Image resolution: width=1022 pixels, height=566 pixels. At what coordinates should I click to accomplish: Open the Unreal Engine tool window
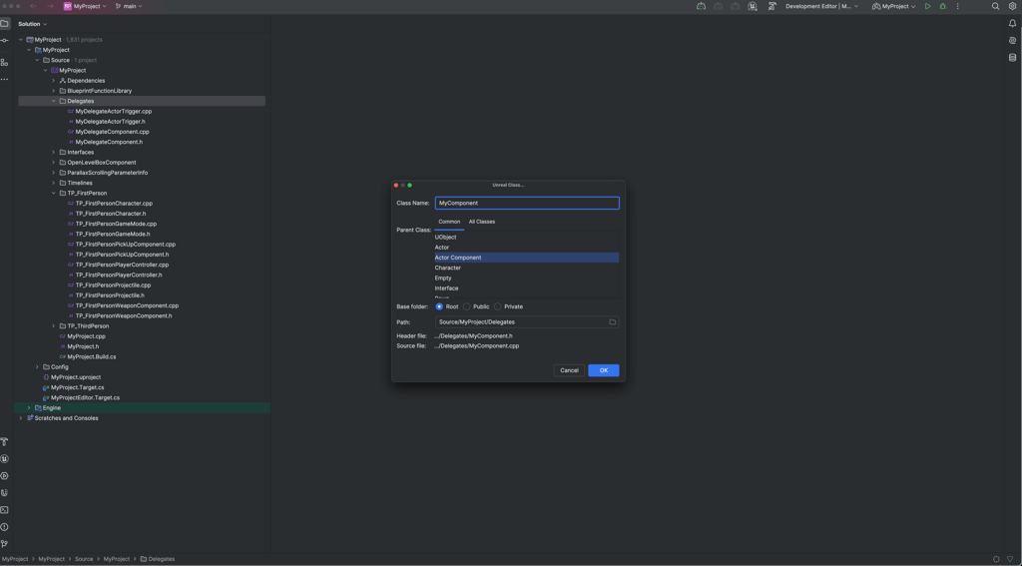coord(5,459)
